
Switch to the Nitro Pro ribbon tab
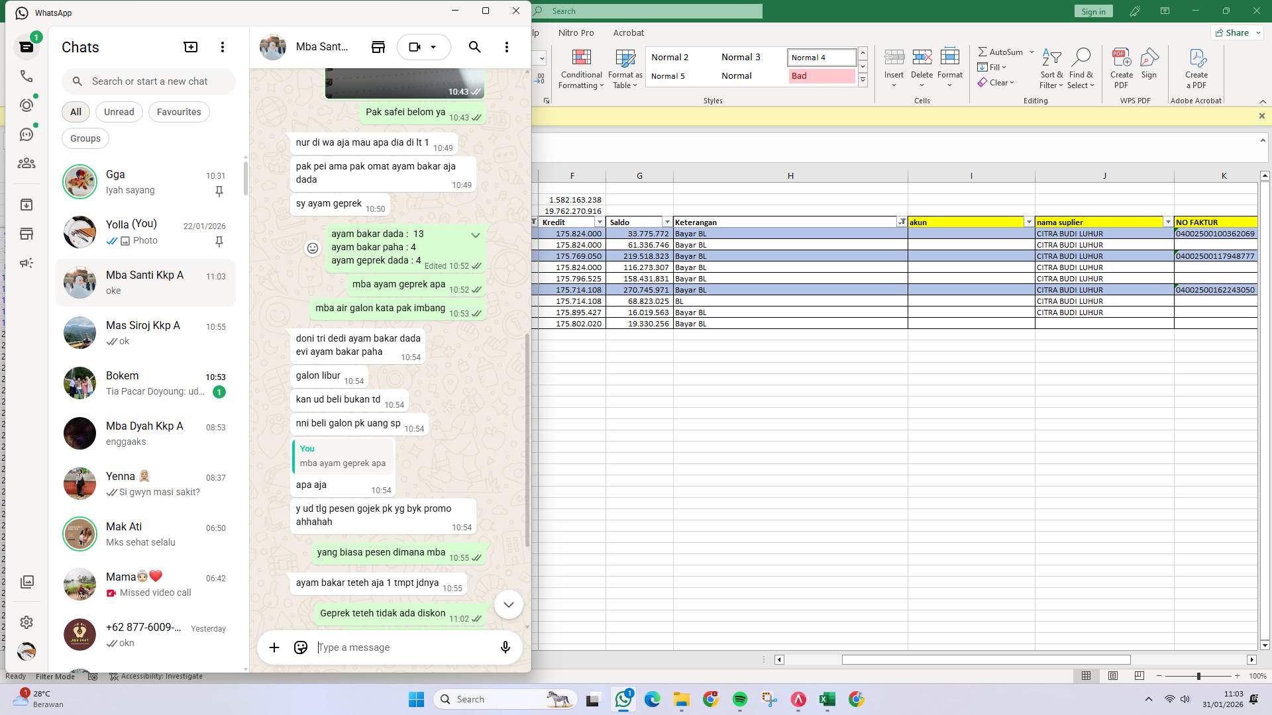point(576,32)
